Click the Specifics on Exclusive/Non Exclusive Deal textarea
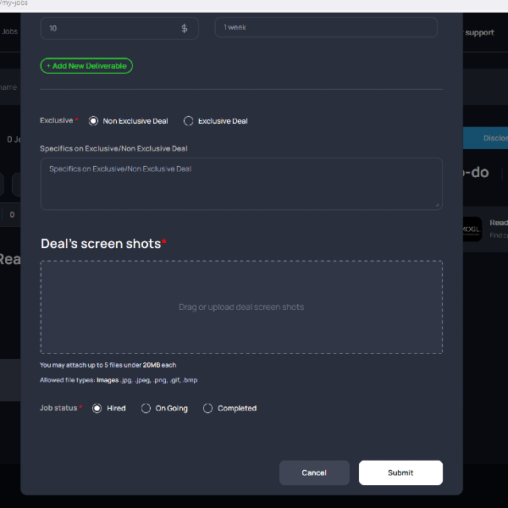Viewport: 508px width, 508px height. tap(241, 184)
